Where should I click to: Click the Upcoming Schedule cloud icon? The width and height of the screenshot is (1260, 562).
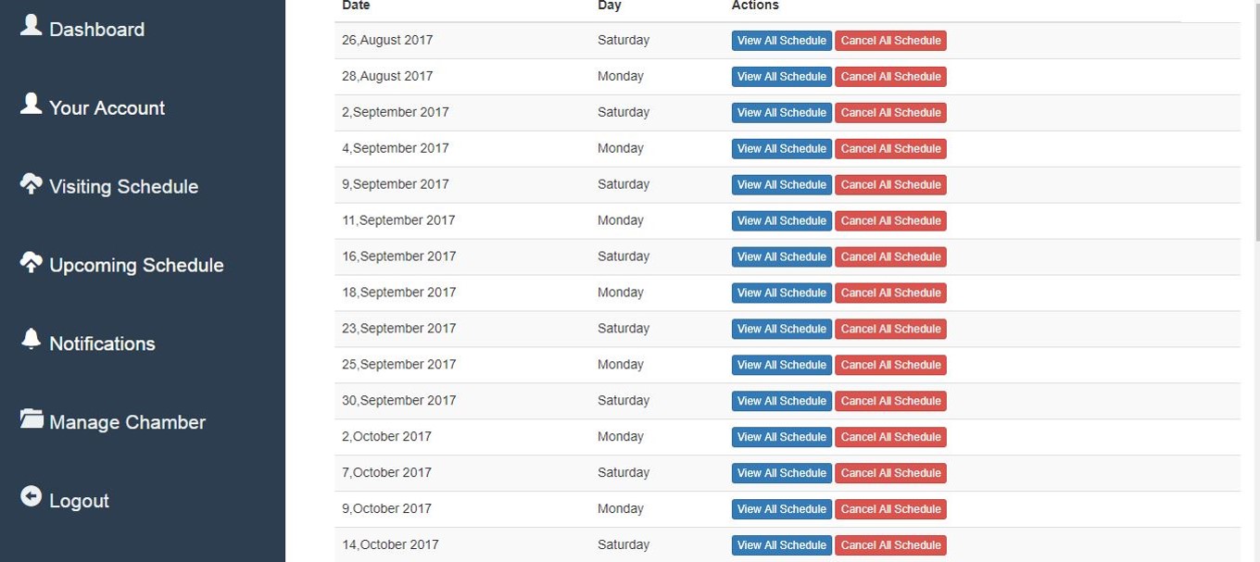click(x=31, y=262)
